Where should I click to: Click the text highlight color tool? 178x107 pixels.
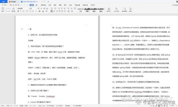[x=39, y=11]
